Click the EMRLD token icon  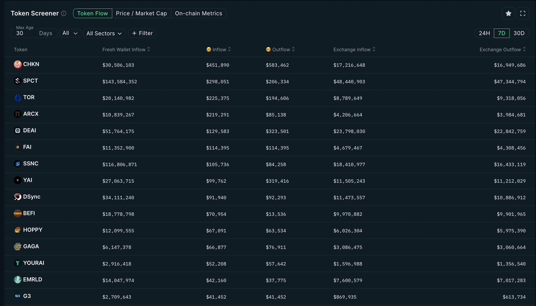pyautogui.click(x=17, y=280)
